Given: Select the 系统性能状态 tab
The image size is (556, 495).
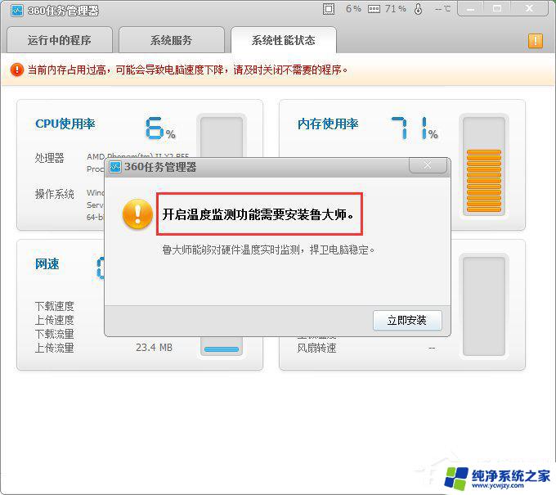Looking at the screenshot, I should tap(284, 40).
